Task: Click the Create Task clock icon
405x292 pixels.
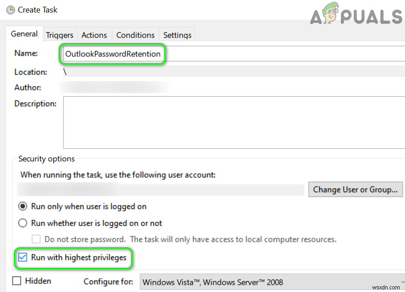Action: point(11,10)
